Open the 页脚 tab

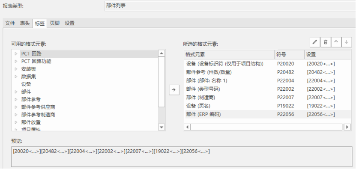tap(54, 23)
